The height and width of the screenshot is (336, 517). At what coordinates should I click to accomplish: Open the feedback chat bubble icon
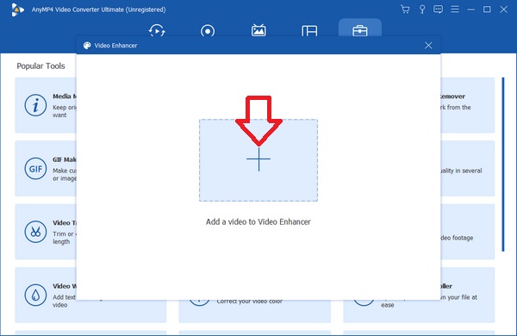439,9
